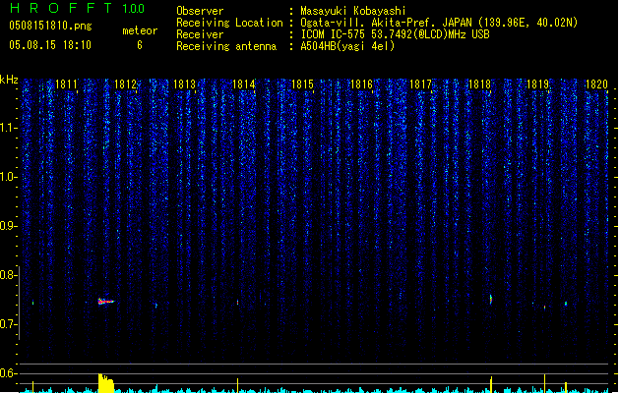Click the 1819 time marker
This screenshot has height=393, width=619.
pyautogui.click(x=538, y=84)
